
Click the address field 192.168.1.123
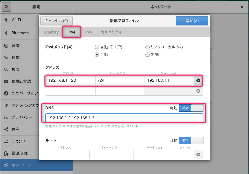coord(71,80)
